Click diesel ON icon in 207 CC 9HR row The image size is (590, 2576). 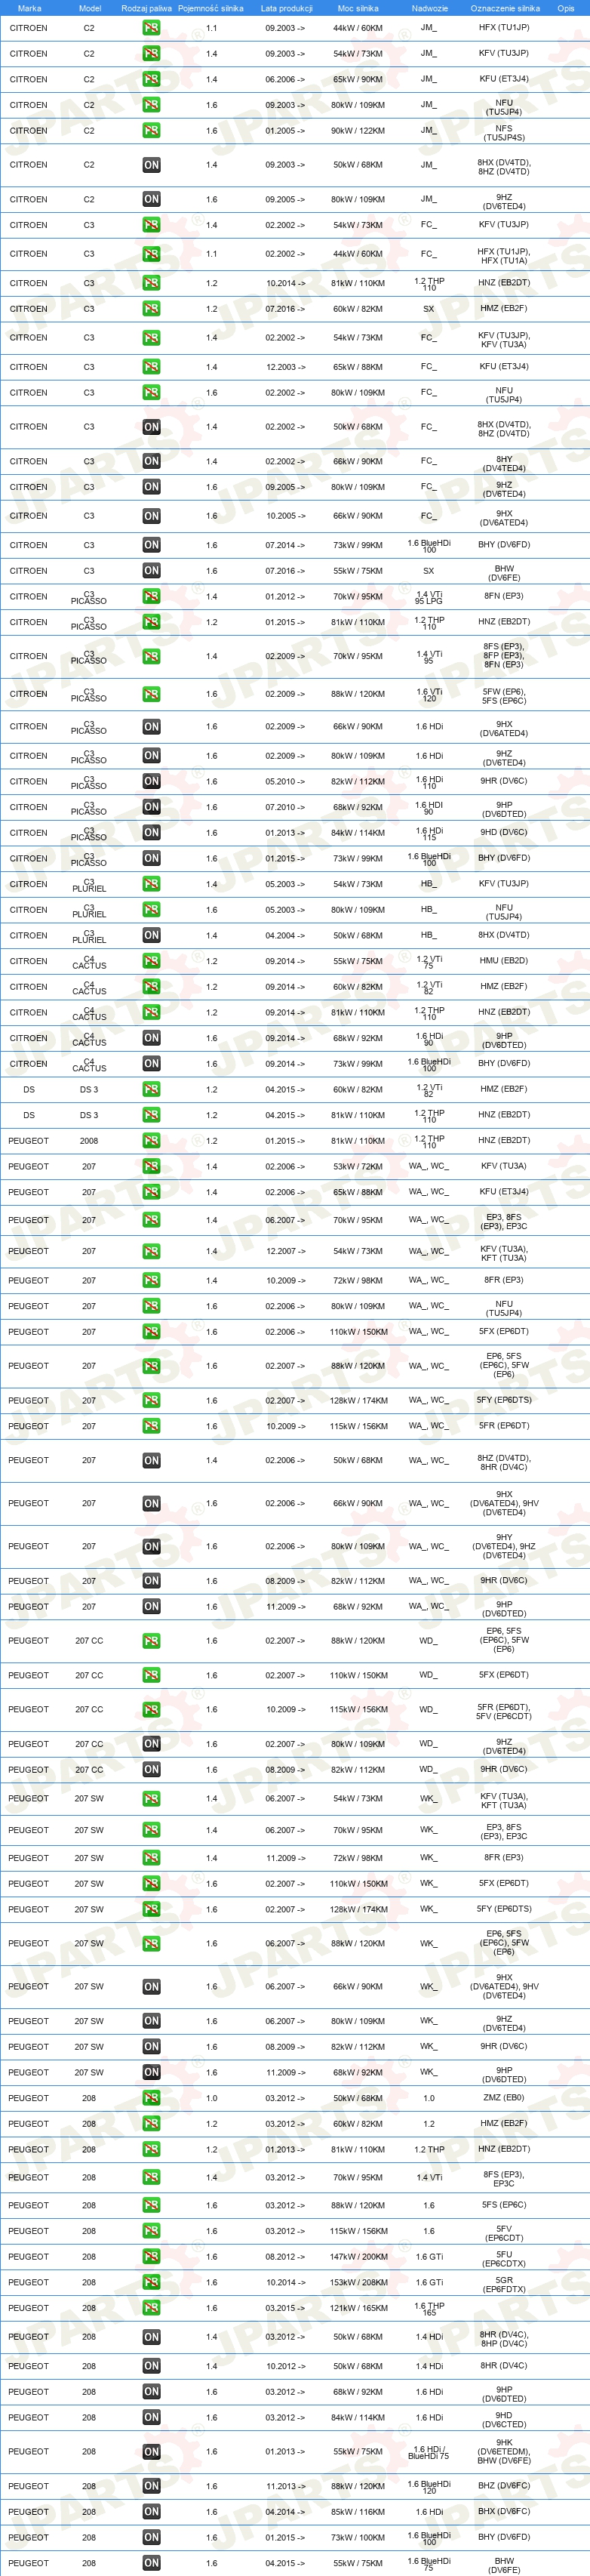(x=151, y=1769)
